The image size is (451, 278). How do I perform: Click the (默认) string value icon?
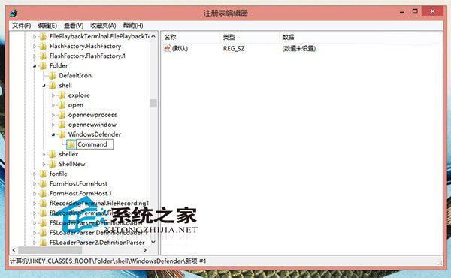pos(167,48)
